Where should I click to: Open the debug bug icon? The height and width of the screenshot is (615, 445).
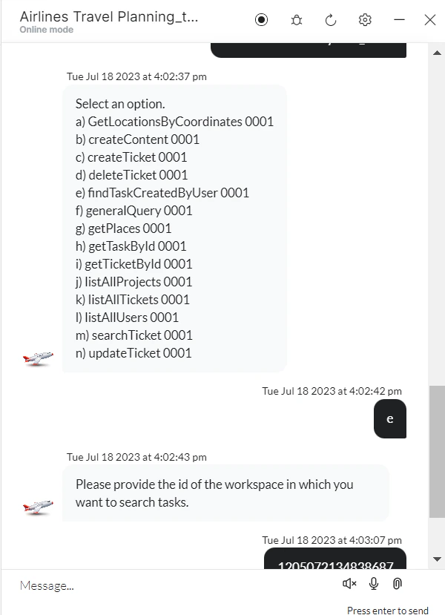click(296, 20)
